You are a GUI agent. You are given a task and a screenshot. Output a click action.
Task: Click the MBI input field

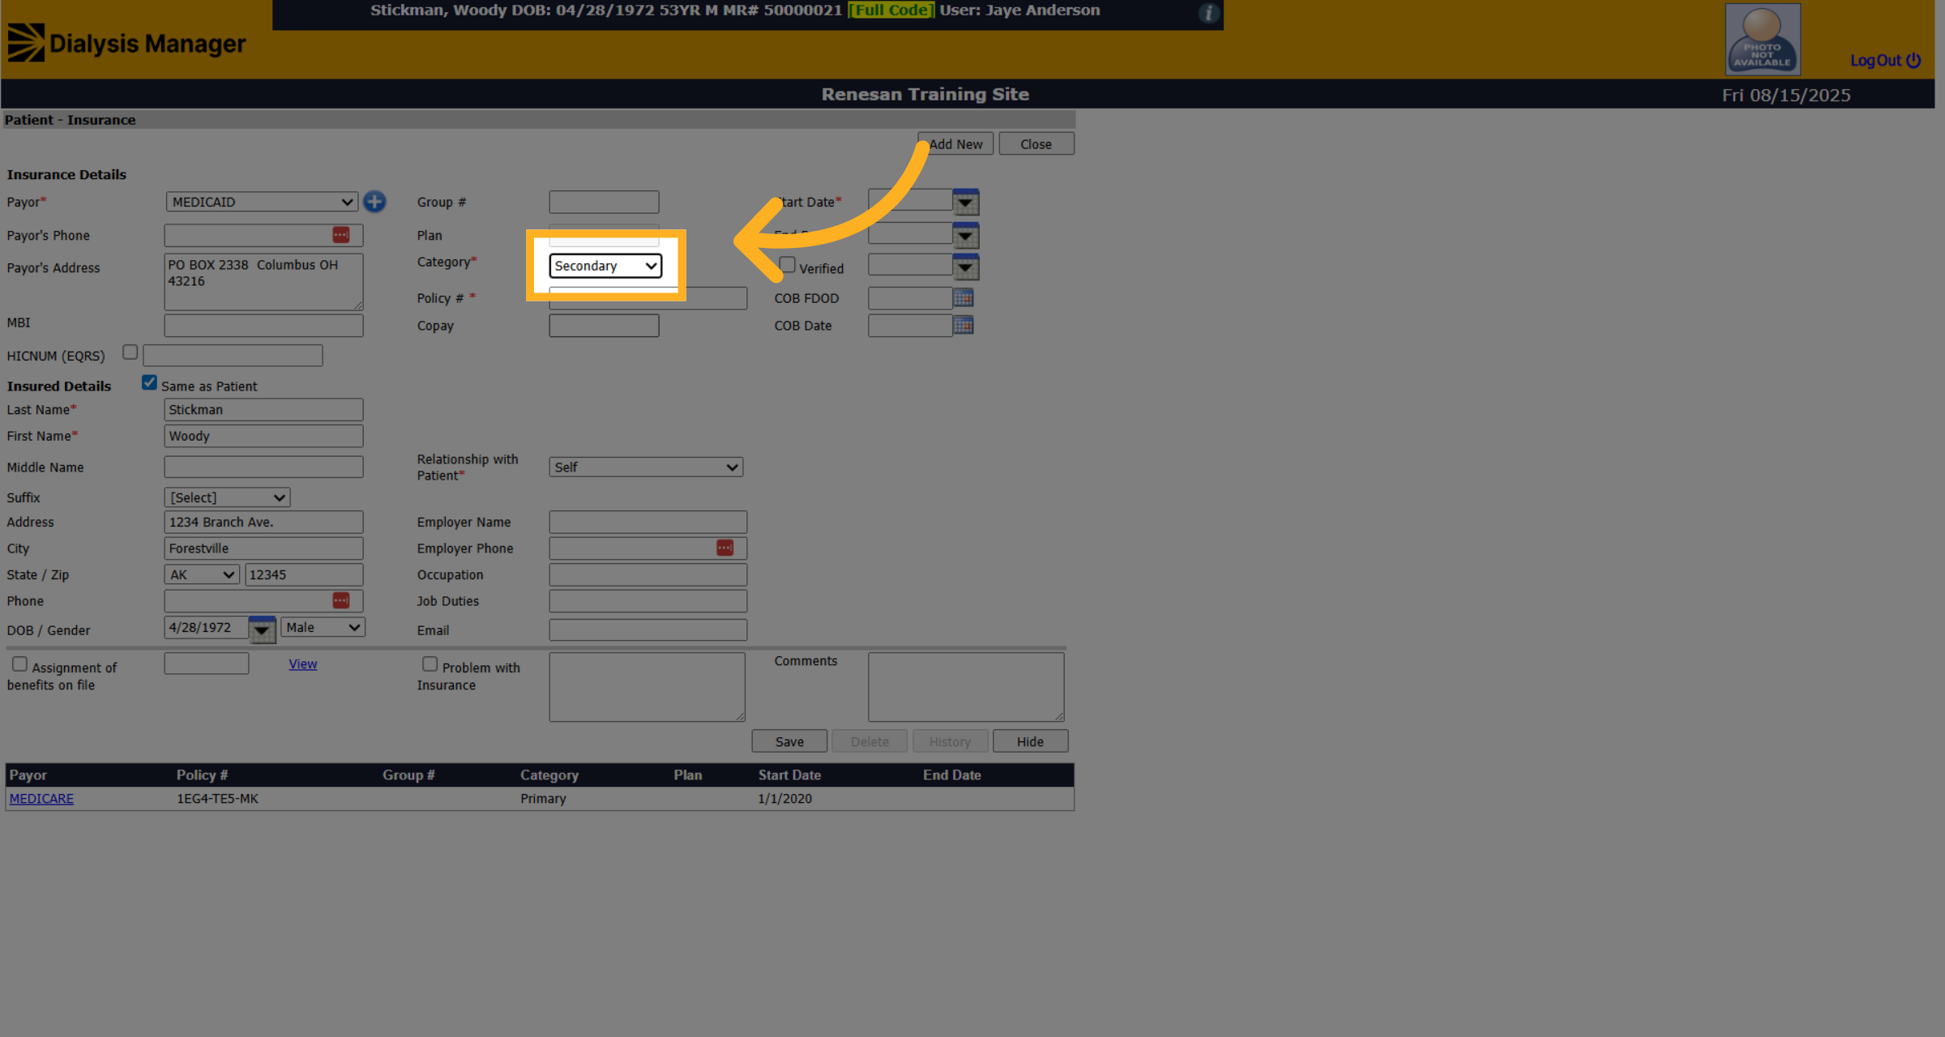point(263,326)
